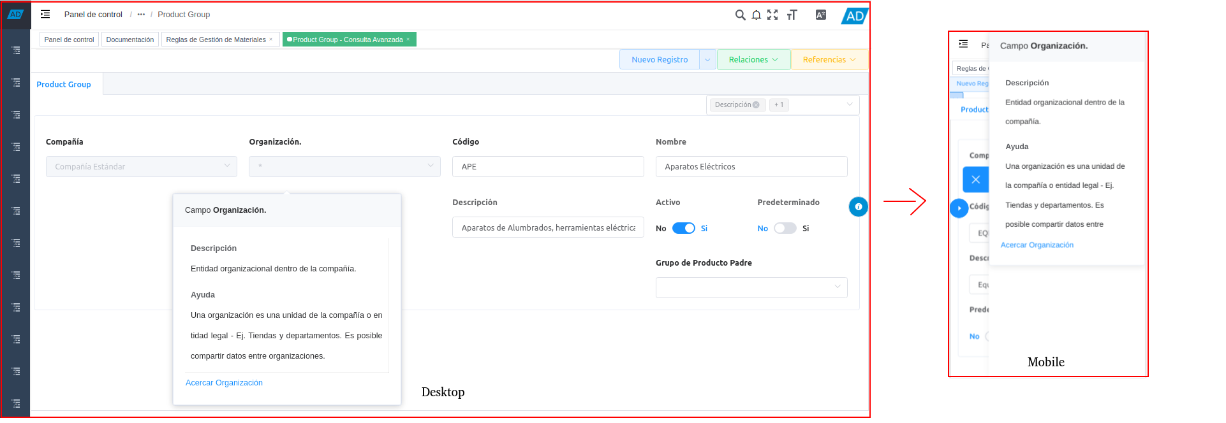Collapse the sidebar with the hamburger icon
The image size is (1226, 423).
click(x=45, y=14)
